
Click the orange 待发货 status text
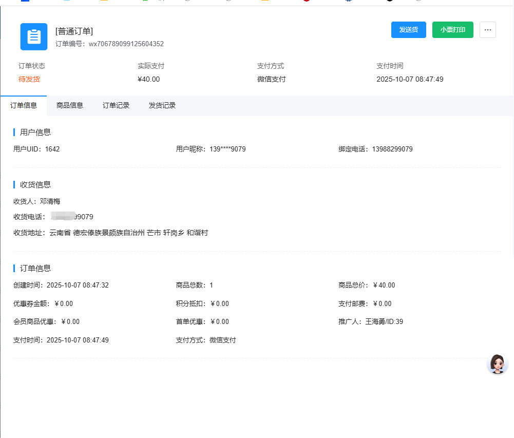tap(29, 79)
